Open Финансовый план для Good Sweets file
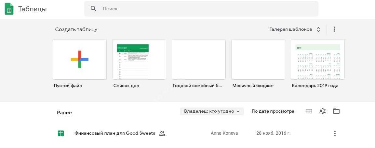 tap(115, 133)
